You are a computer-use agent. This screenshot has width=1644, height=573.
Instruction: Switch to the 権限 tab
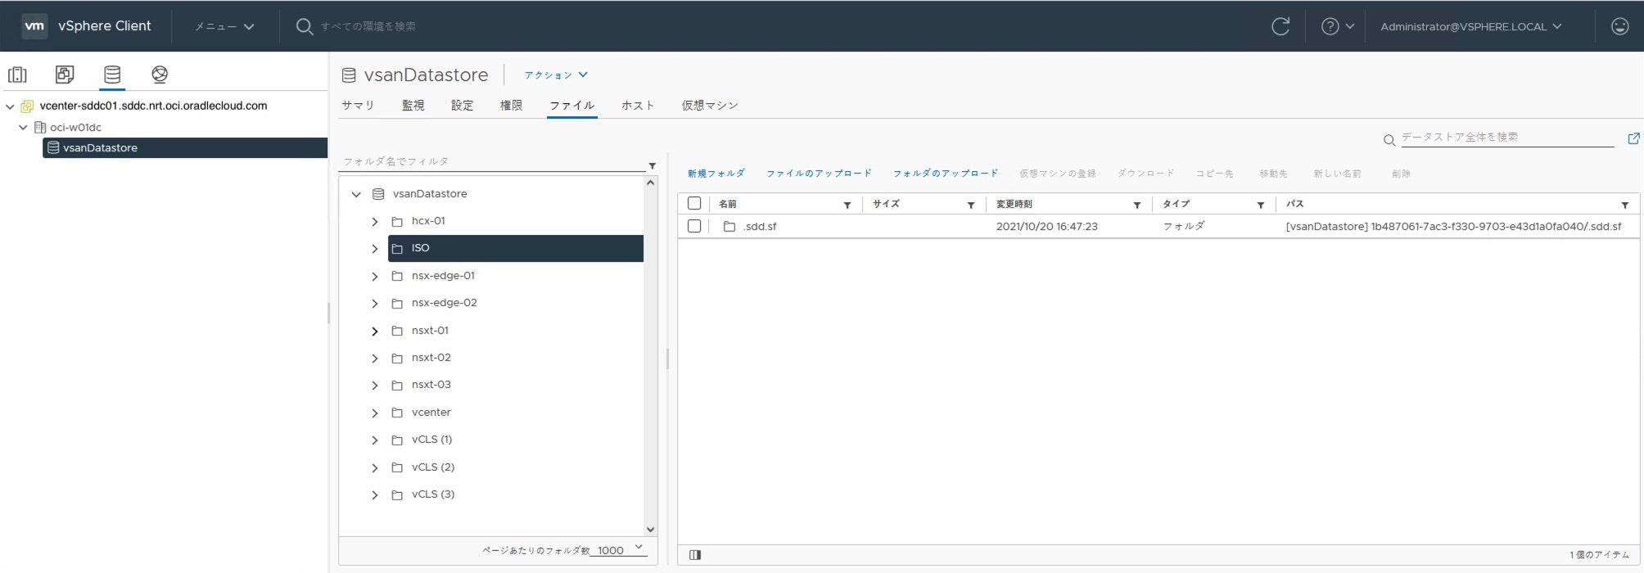click(511, 106)
